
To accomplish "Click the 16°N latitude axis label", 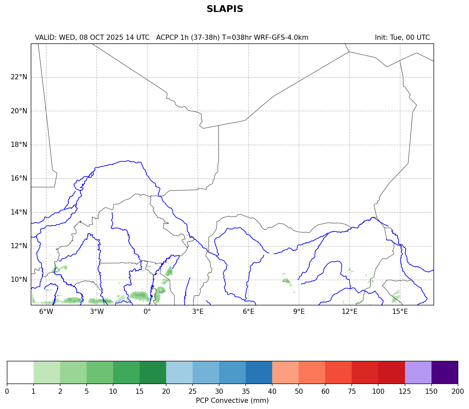I will pos(19,178).
